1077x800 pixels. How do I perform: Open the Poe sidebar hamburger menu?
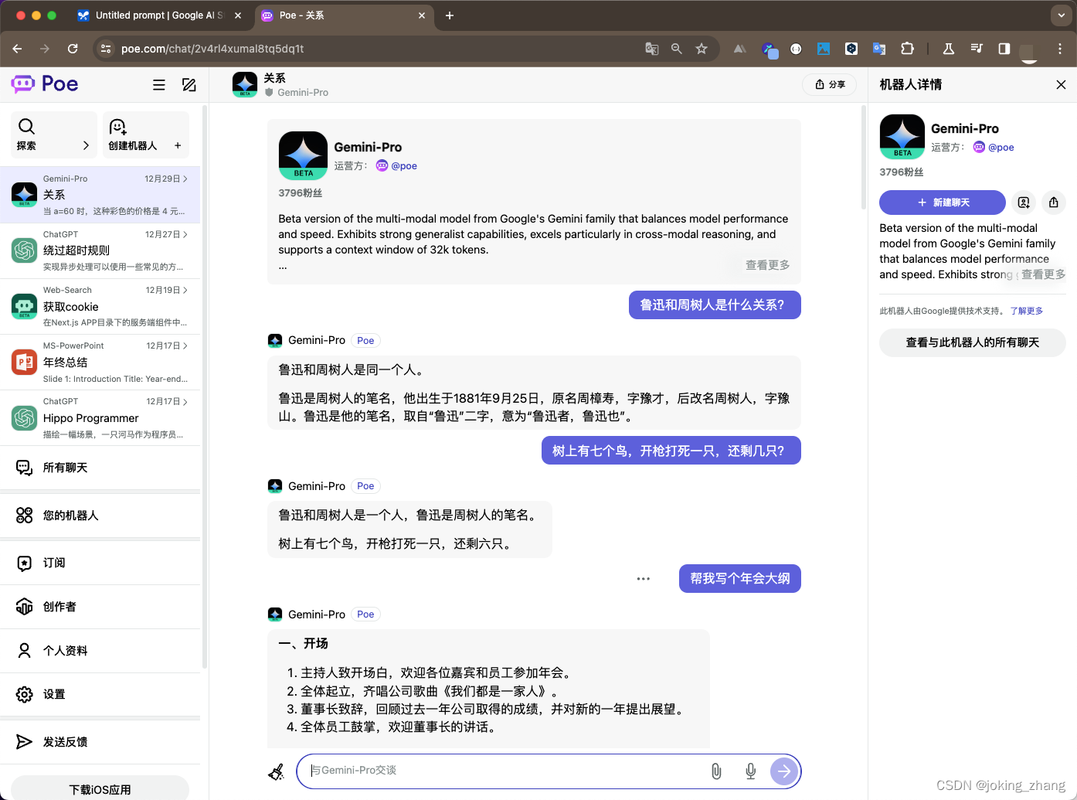coord(159,85)
